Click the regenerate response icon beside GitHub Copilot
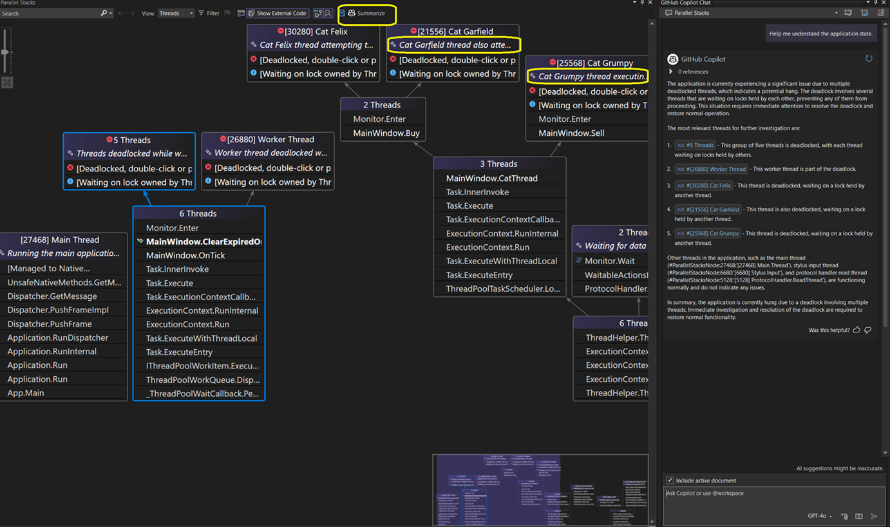This screenshot has width=890, height=527. tap(869, 58)
